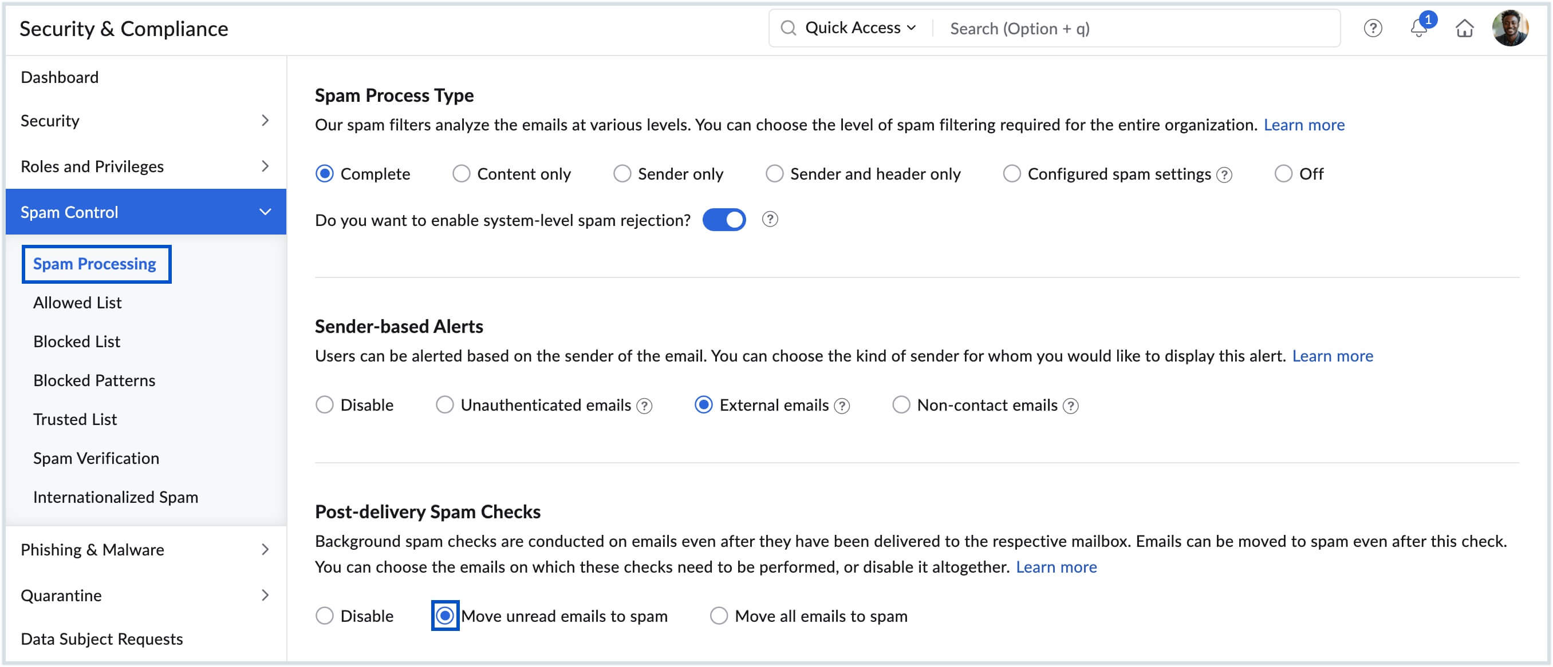Go to home via house icon

click(1464, 28)
